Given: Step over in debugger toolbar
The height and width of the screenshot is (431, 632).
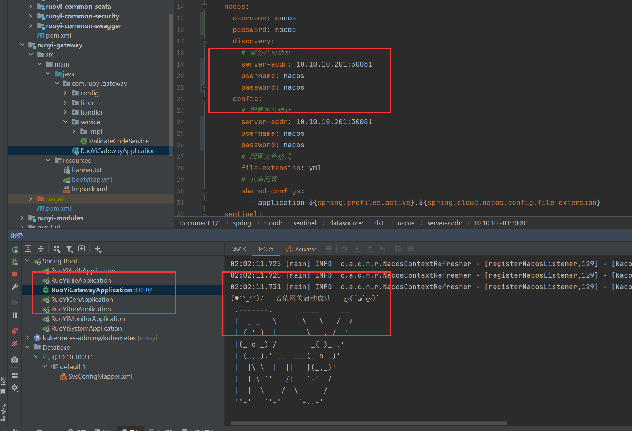Looking at the screenshot, I should click(345, 249).
